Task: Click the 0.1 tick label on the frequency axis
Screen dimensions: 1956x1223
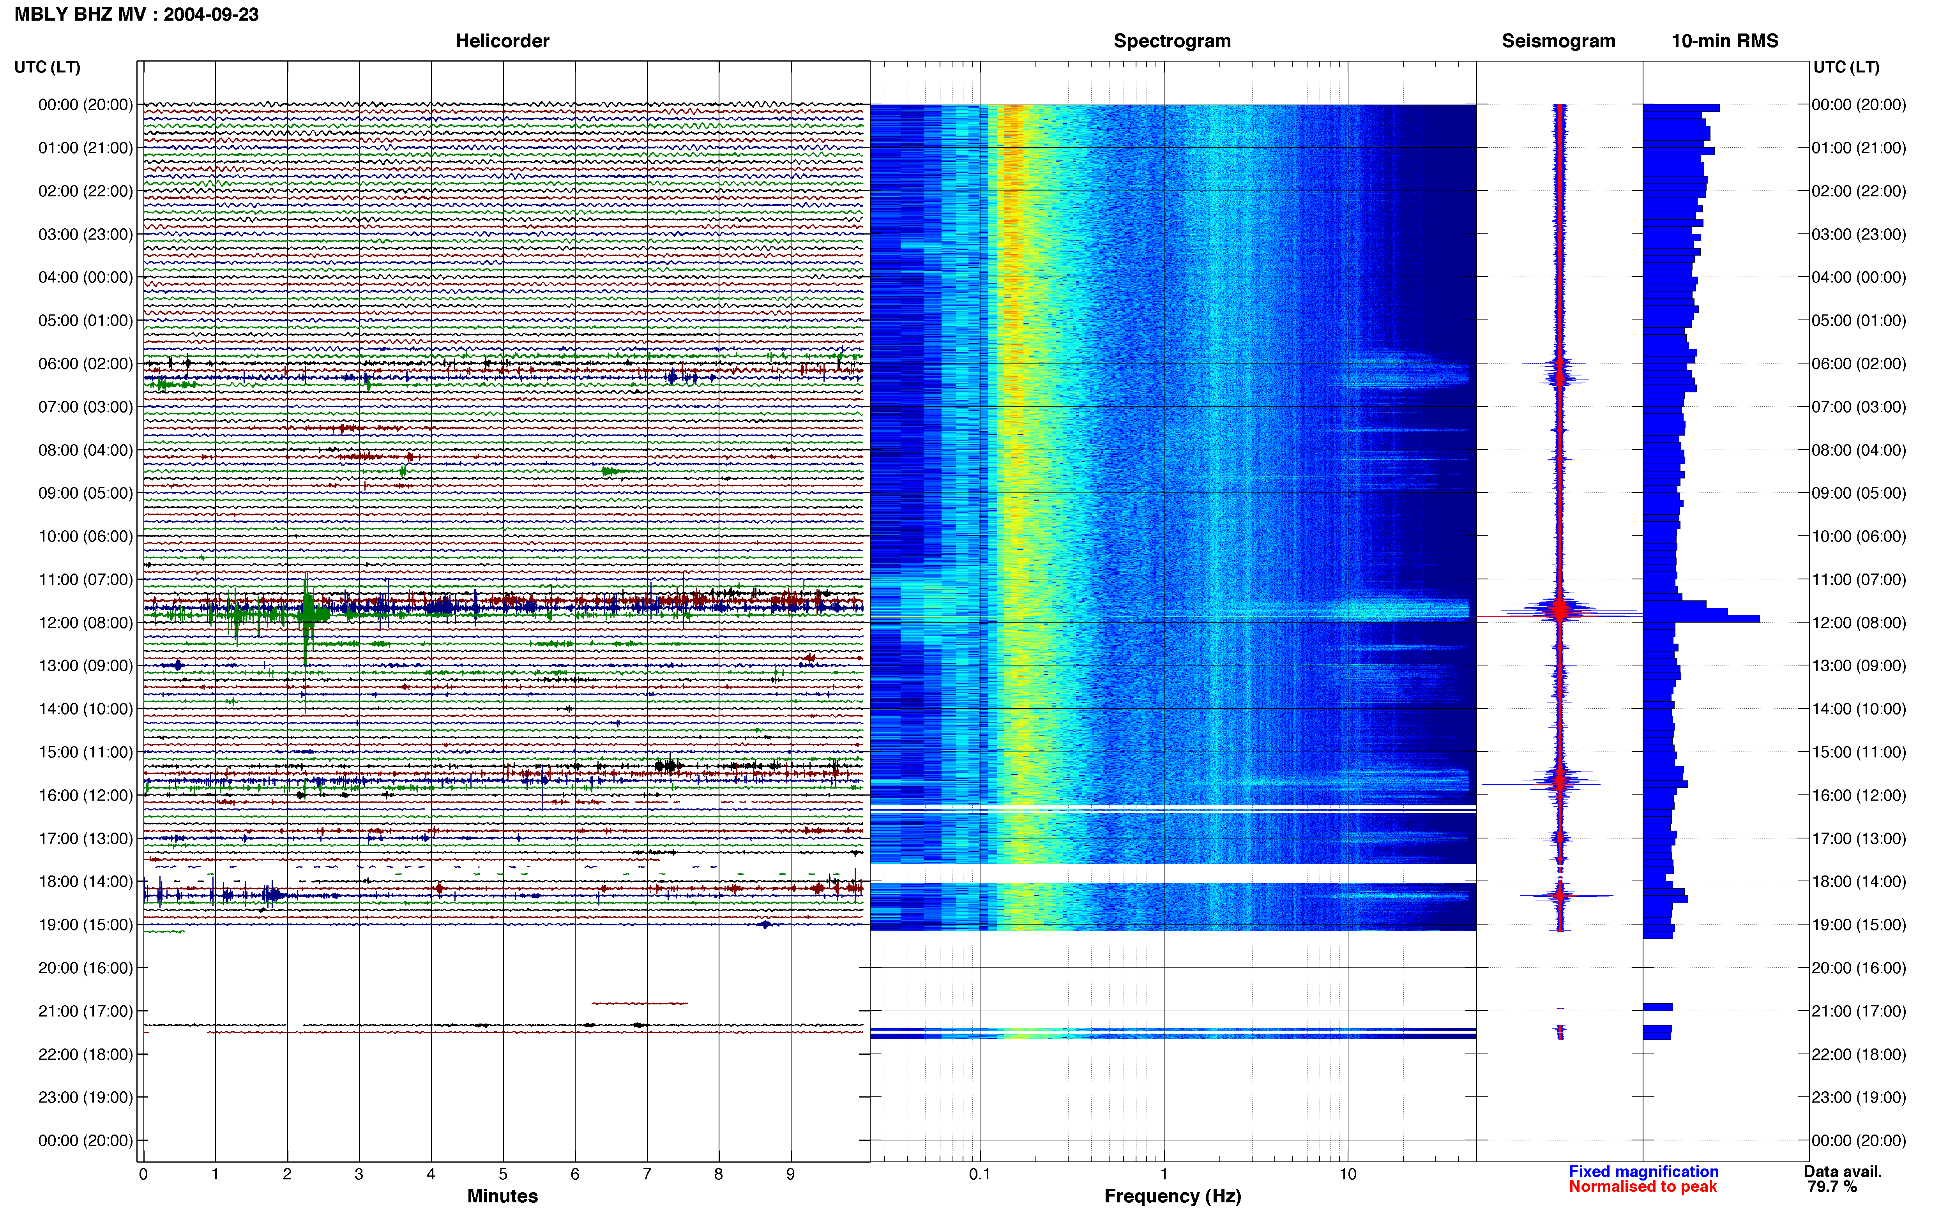Action: pos(980,1174)
